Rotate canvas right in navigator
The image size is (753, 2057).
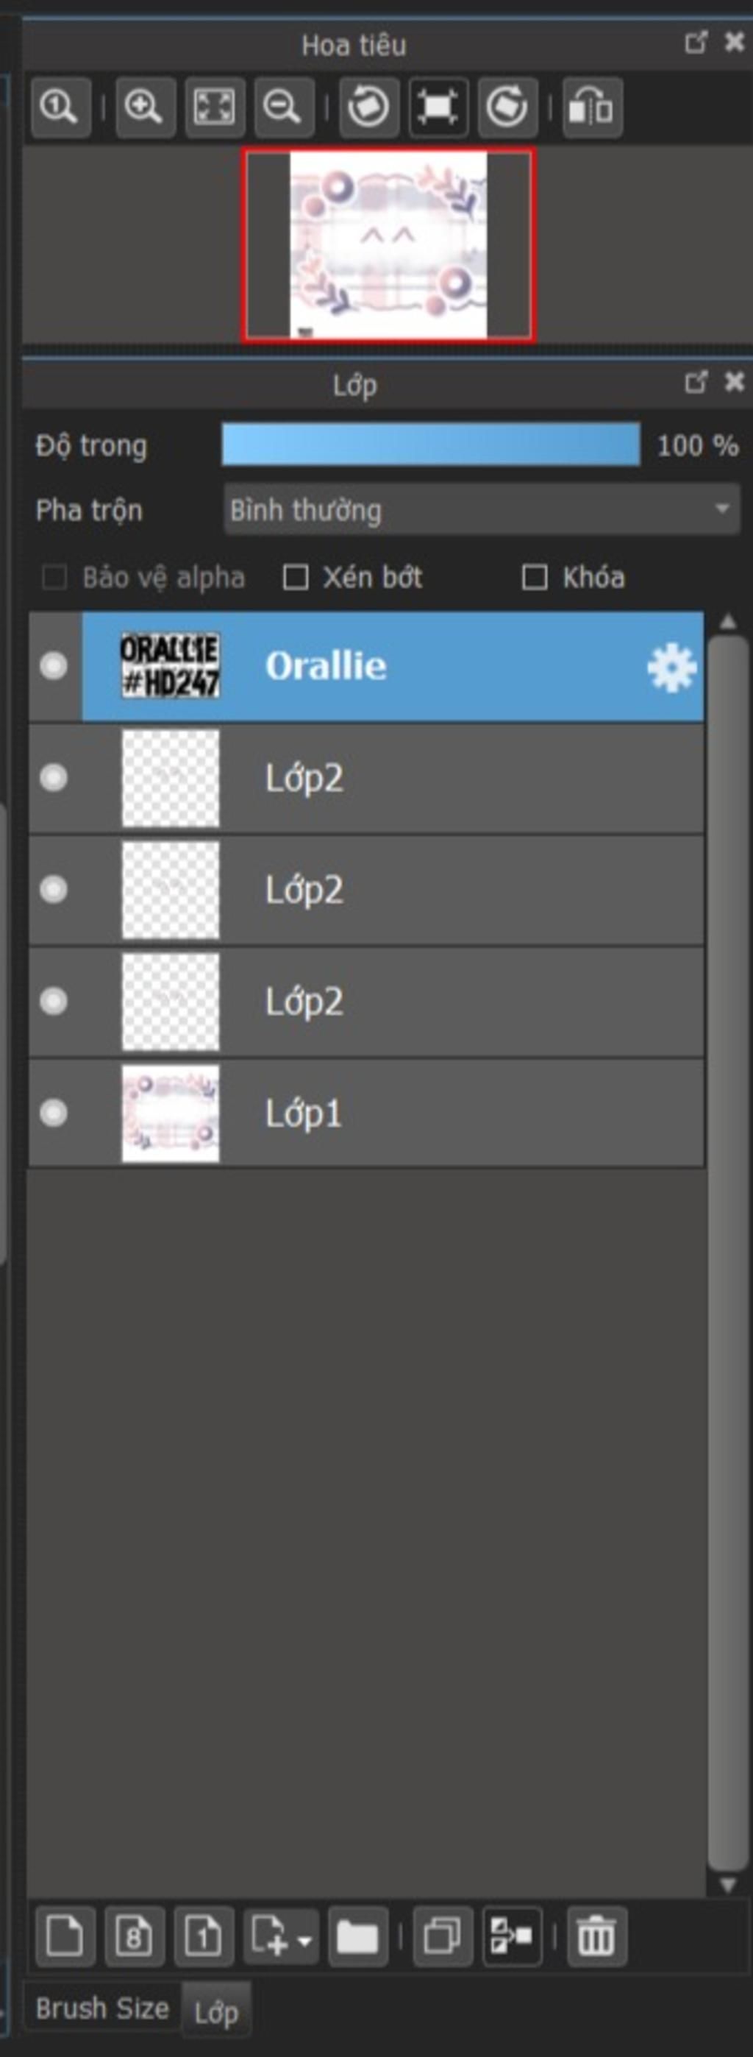point(507,107)
